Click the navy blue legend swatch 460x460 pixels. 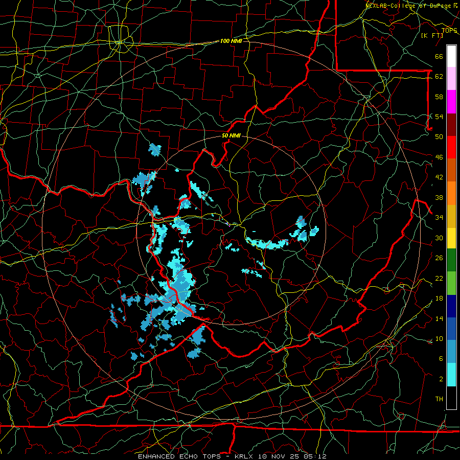pyautogui.click(x=451, y=306)
